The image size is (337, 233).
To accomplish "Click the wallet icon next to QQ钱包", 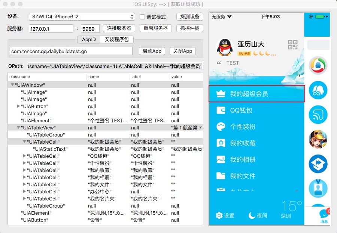I will (x=221, y=110).
